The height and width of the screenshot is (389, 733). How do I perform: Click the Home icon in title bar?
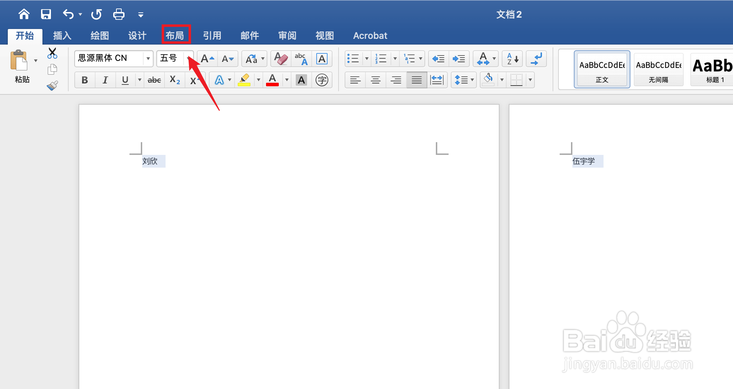(x=24, y=14)
